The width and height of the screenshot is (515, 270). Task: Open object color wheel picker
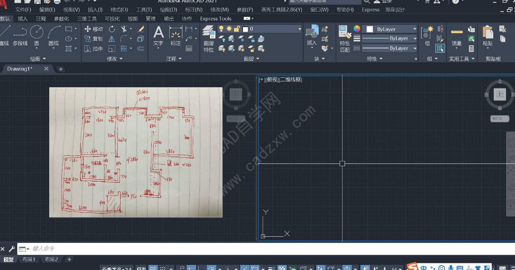click(x=357, y=29)
